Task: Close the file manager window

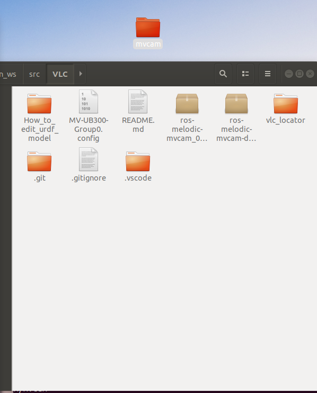Action: (310, 74)
